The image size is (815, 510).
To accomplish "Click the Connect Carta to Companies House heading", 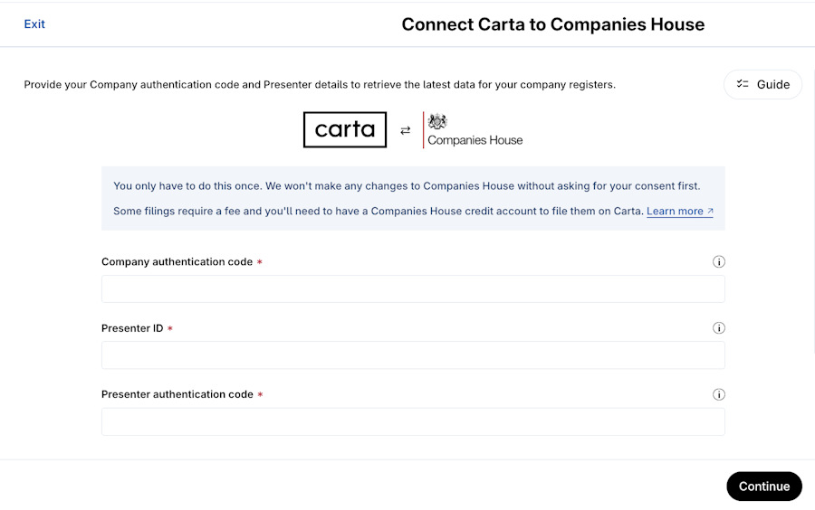I will 552,24.
